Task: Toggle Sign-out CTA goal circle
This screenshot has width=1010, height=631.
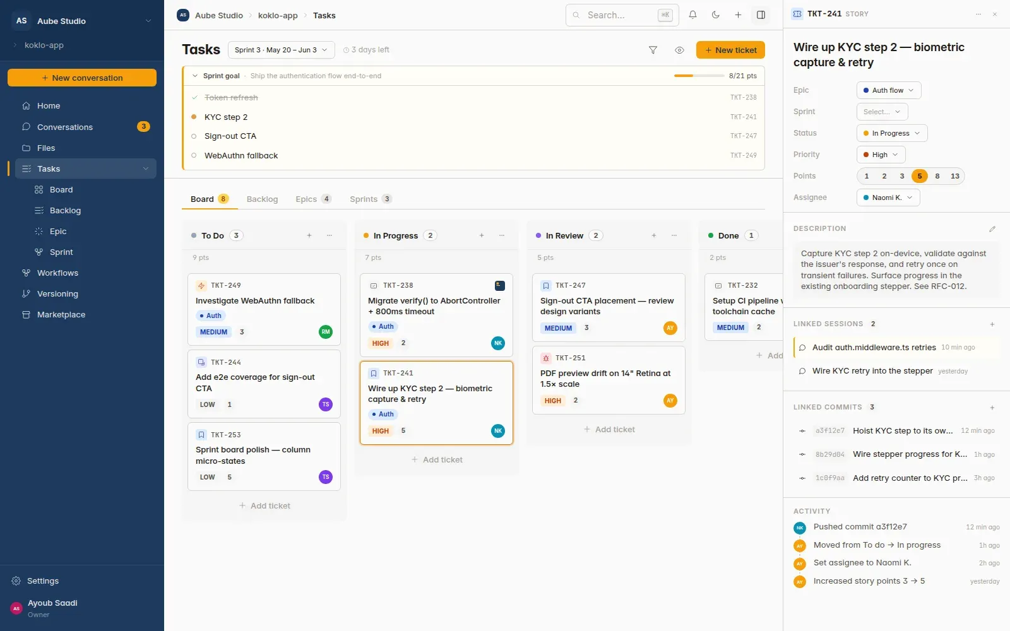Action: click(194, 136)
